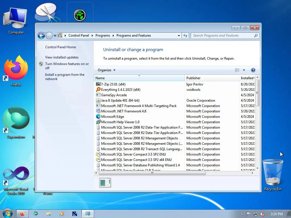291x218 pixels.
Task: Click the vertical scrollbar down arrow
Action: [257, 168]
